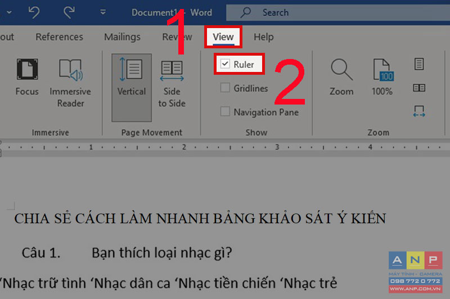Expand the dropdown arrow left of Undo

pos(9,12)
